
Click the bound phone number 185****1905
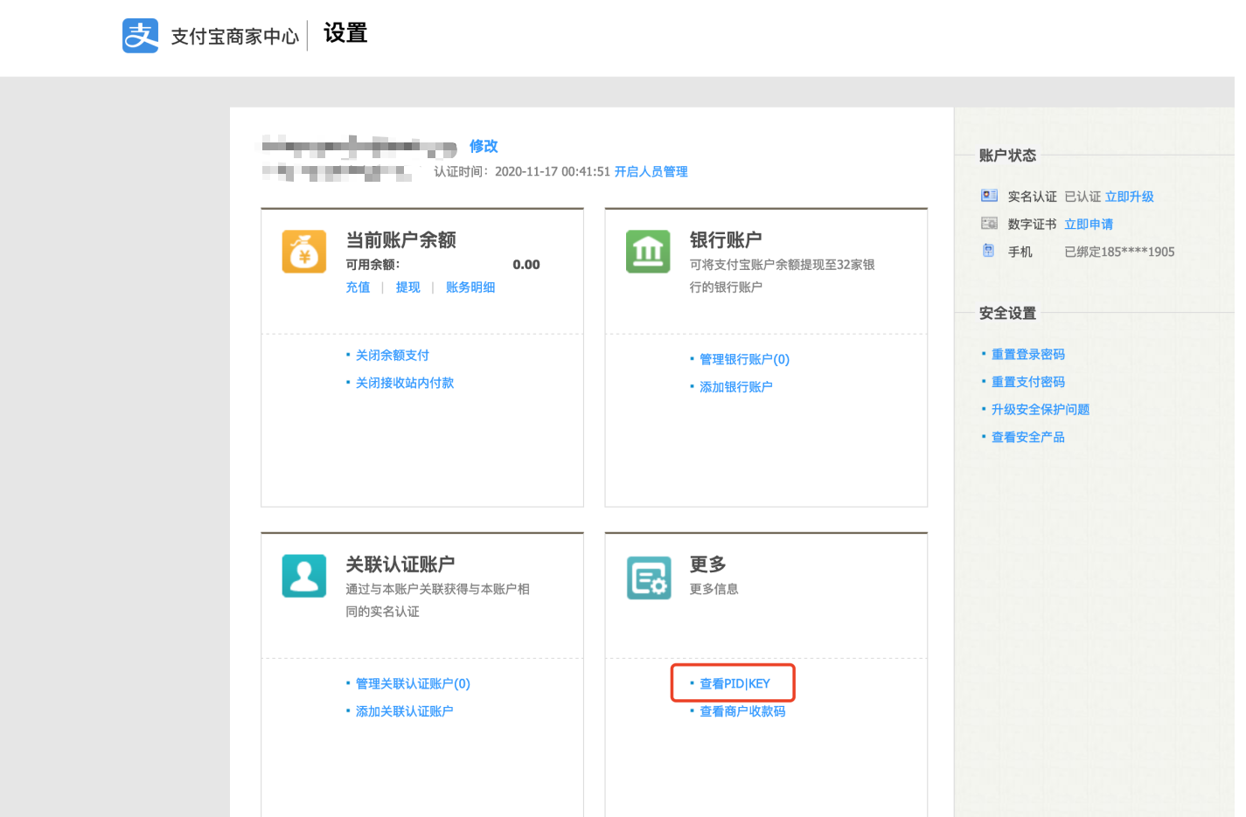click(1138, 252)
